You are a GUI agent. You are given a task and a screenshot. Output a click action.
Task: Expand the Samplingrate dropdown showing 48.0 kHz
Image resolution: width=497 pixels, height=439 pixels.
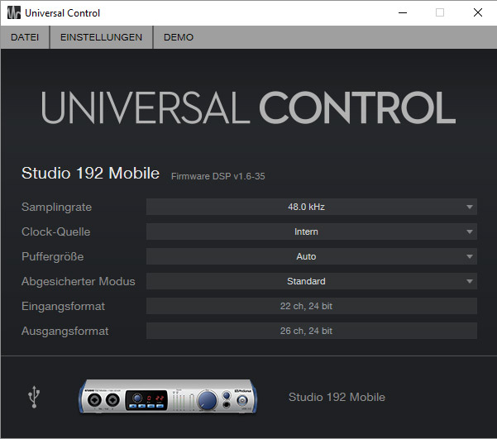pyautogui.click(x=311, y=207)
